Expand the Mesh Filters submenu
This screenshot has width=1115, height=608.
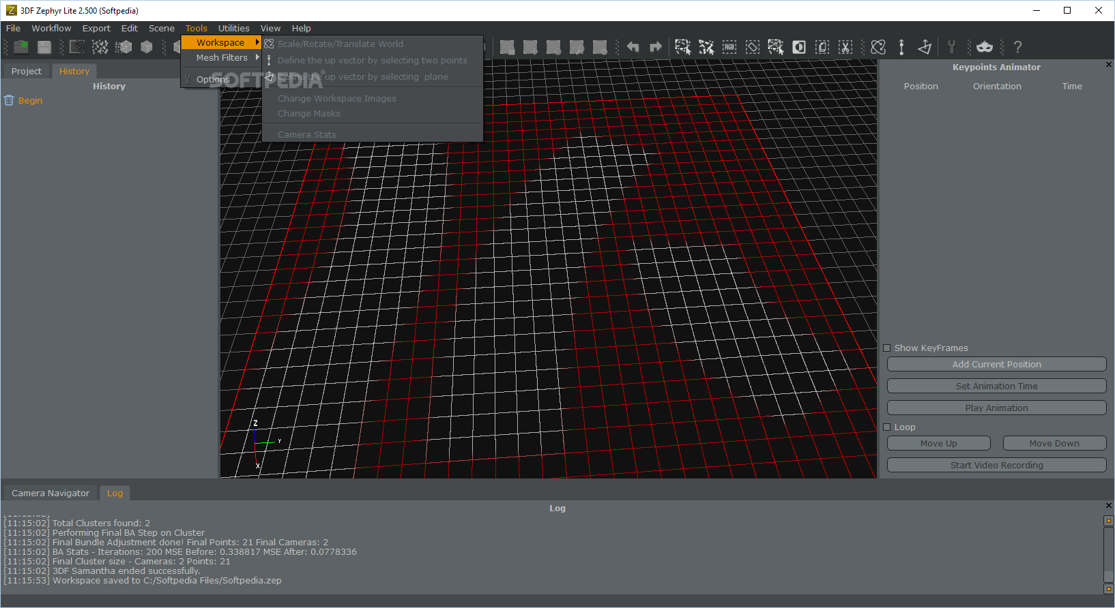(221, 58)
